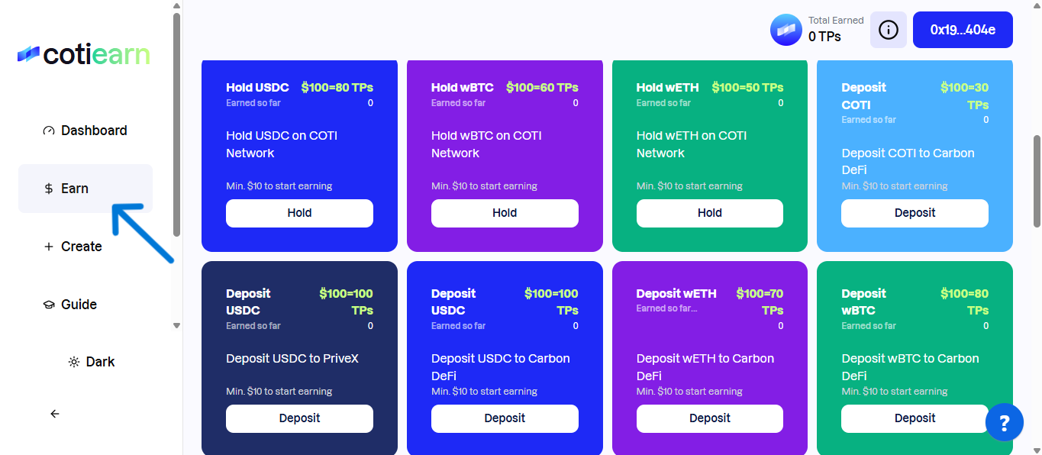Open the Guide menu item
1042x455 pixels.
(x=79, y=305)
